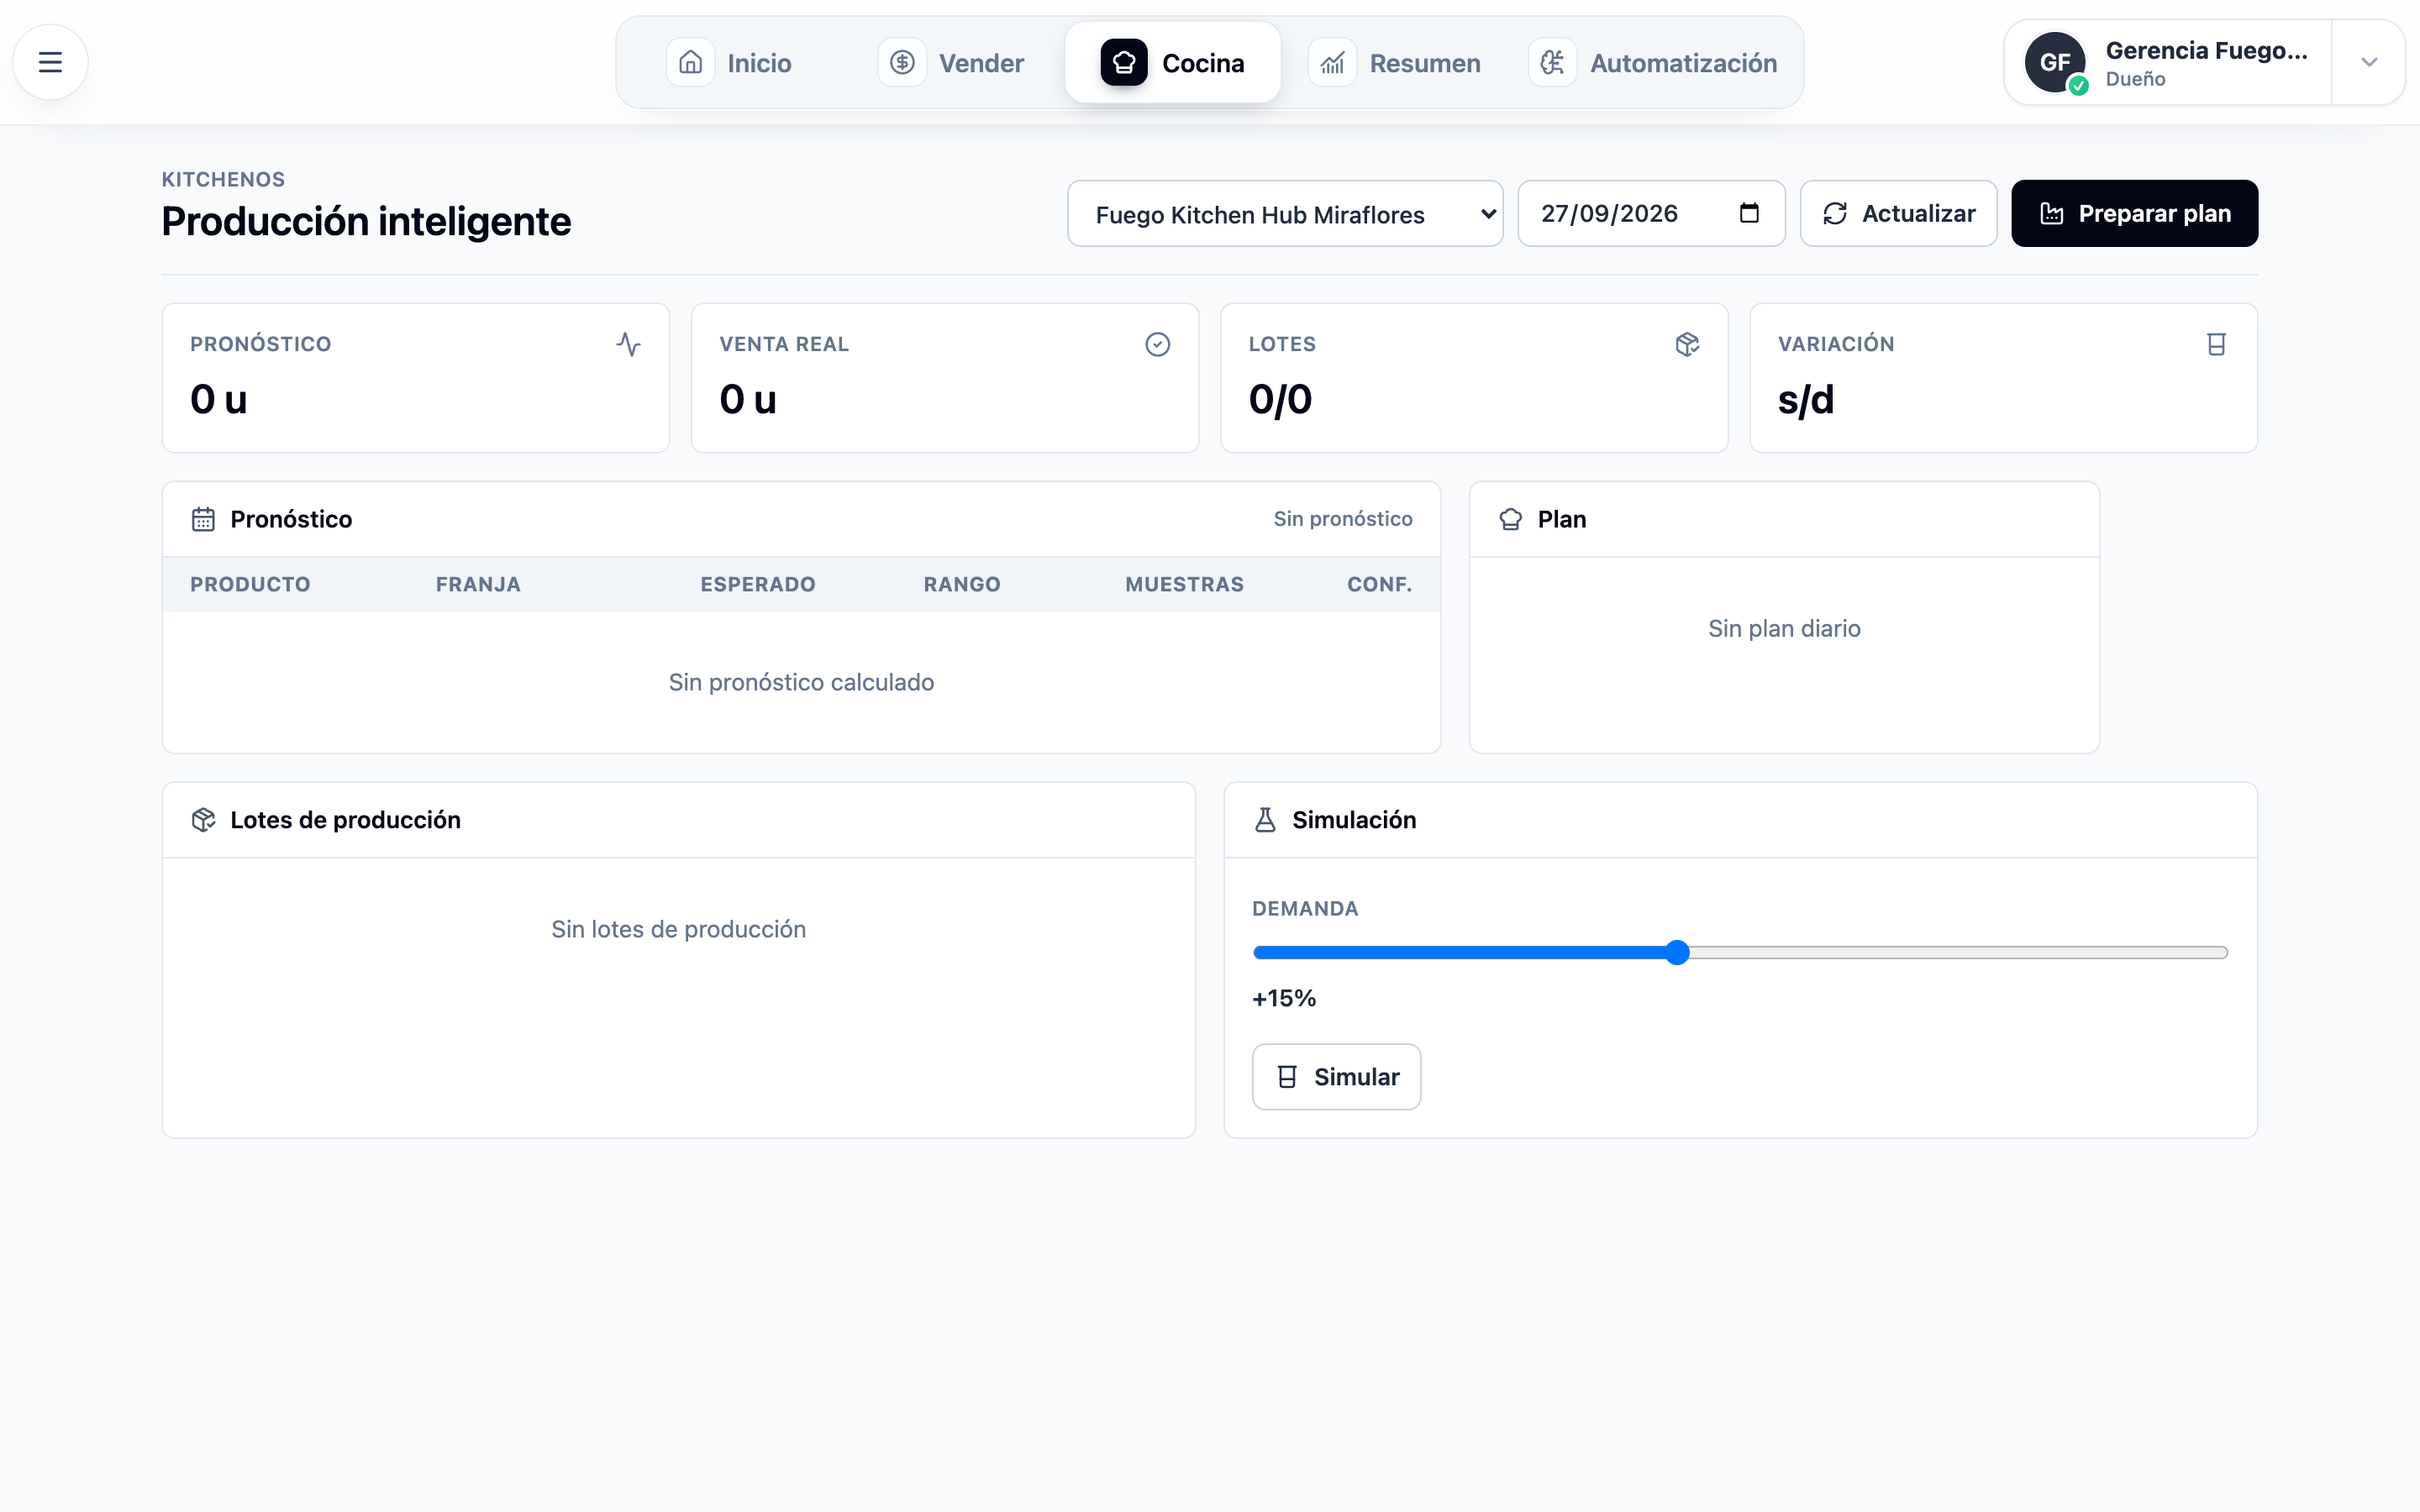
Task: Click the flask icon beside Simulación
Action: pyautogui.click(x=1265, y=820)
